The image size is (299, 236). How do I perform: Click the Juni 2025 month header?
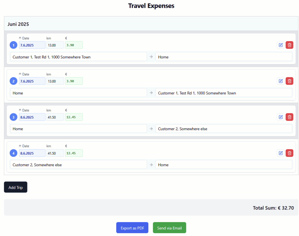pyautogui.click(x=18, y=24)
